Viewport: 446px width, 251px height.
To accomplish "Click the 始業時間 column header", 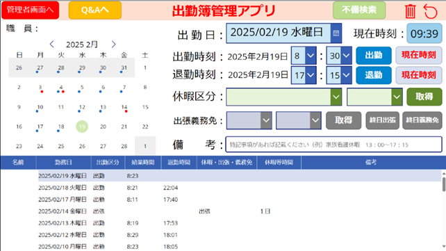I will (143, 163).
